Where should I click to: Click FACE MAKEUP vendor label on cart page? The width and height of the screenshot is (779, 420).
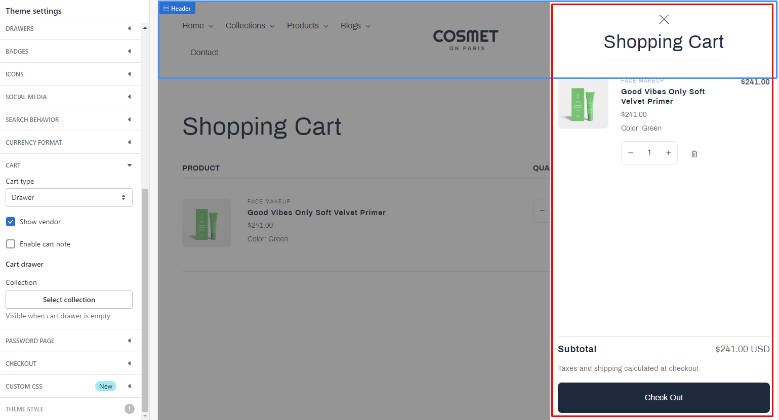[269, 201]
